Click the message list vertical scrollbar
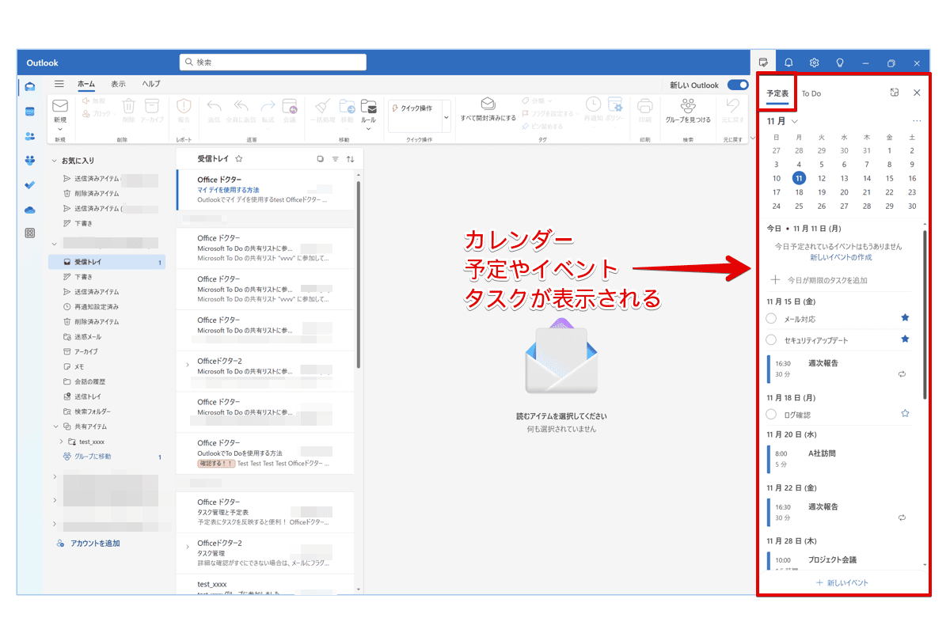 [359, 274]
